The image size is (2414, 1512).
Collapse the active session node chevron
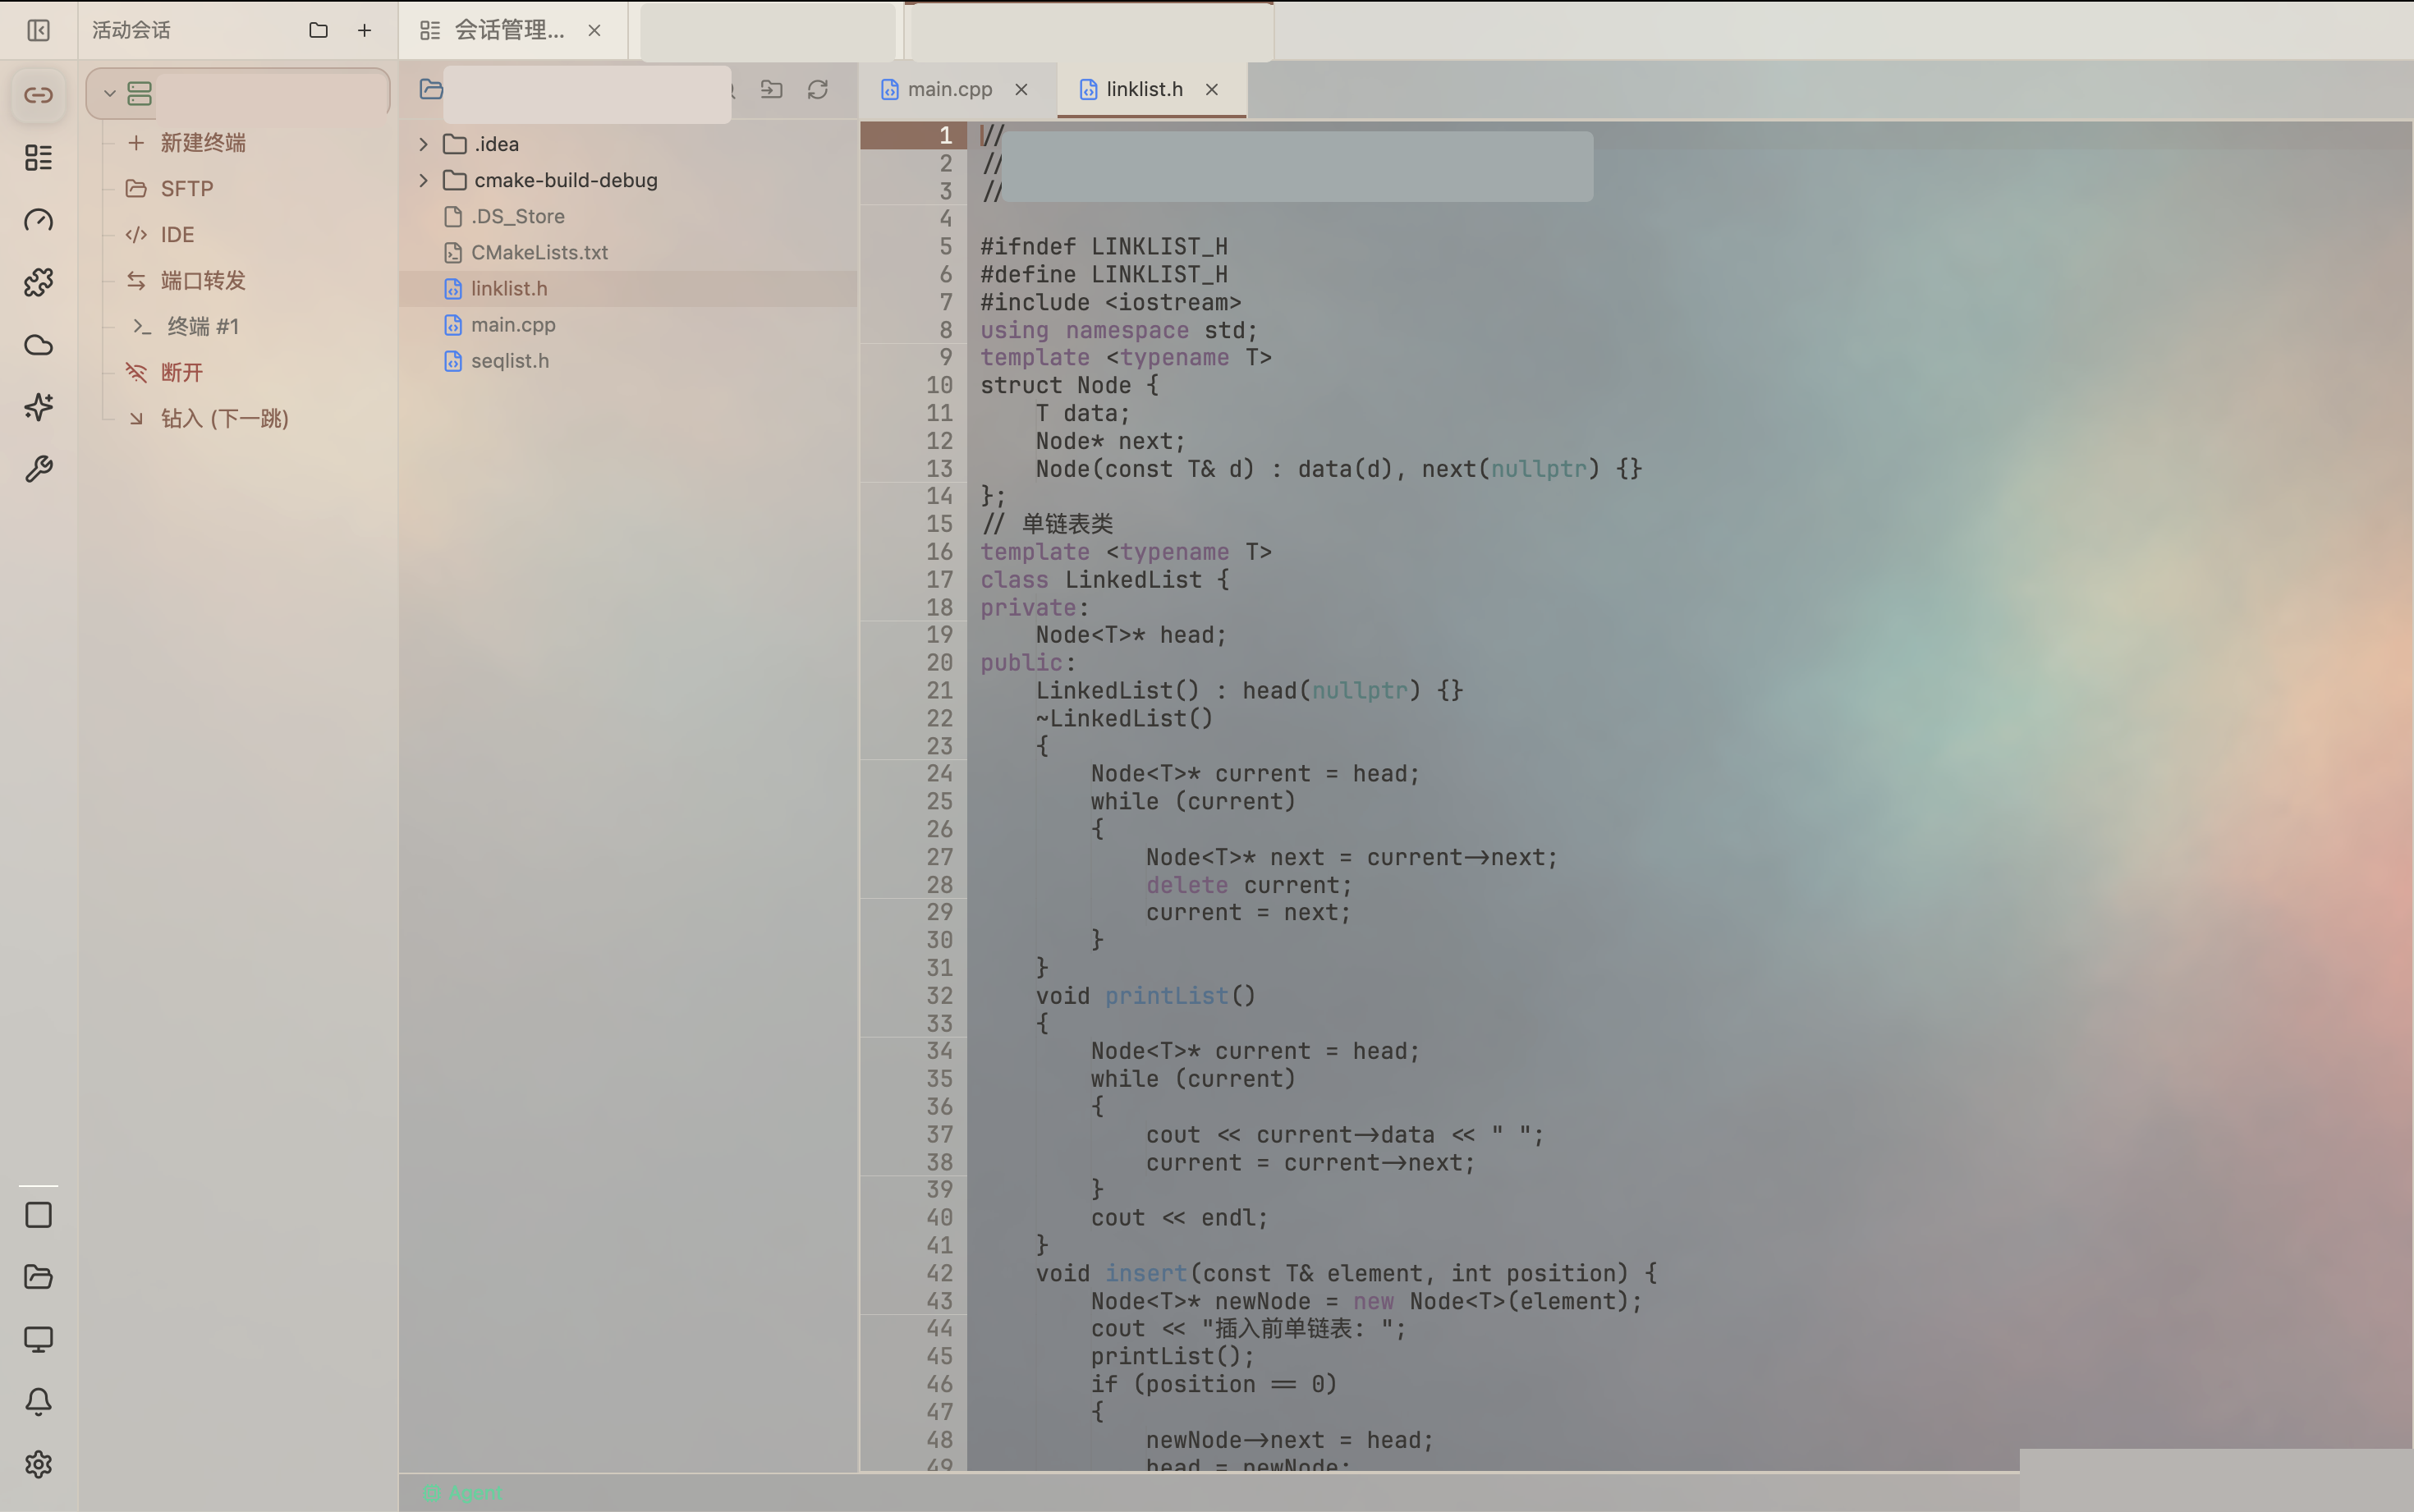pos(110,94)
